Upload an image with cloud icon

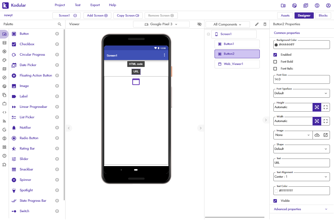pos(317,135)
